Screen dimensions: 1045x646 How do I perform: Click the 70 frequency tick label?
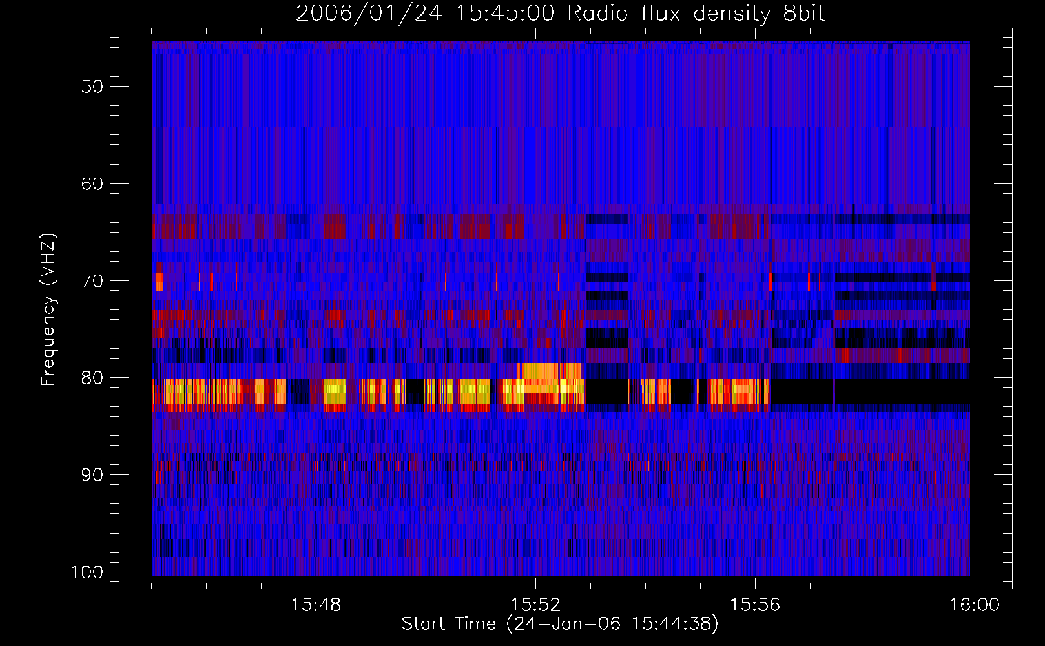point(92,281)
